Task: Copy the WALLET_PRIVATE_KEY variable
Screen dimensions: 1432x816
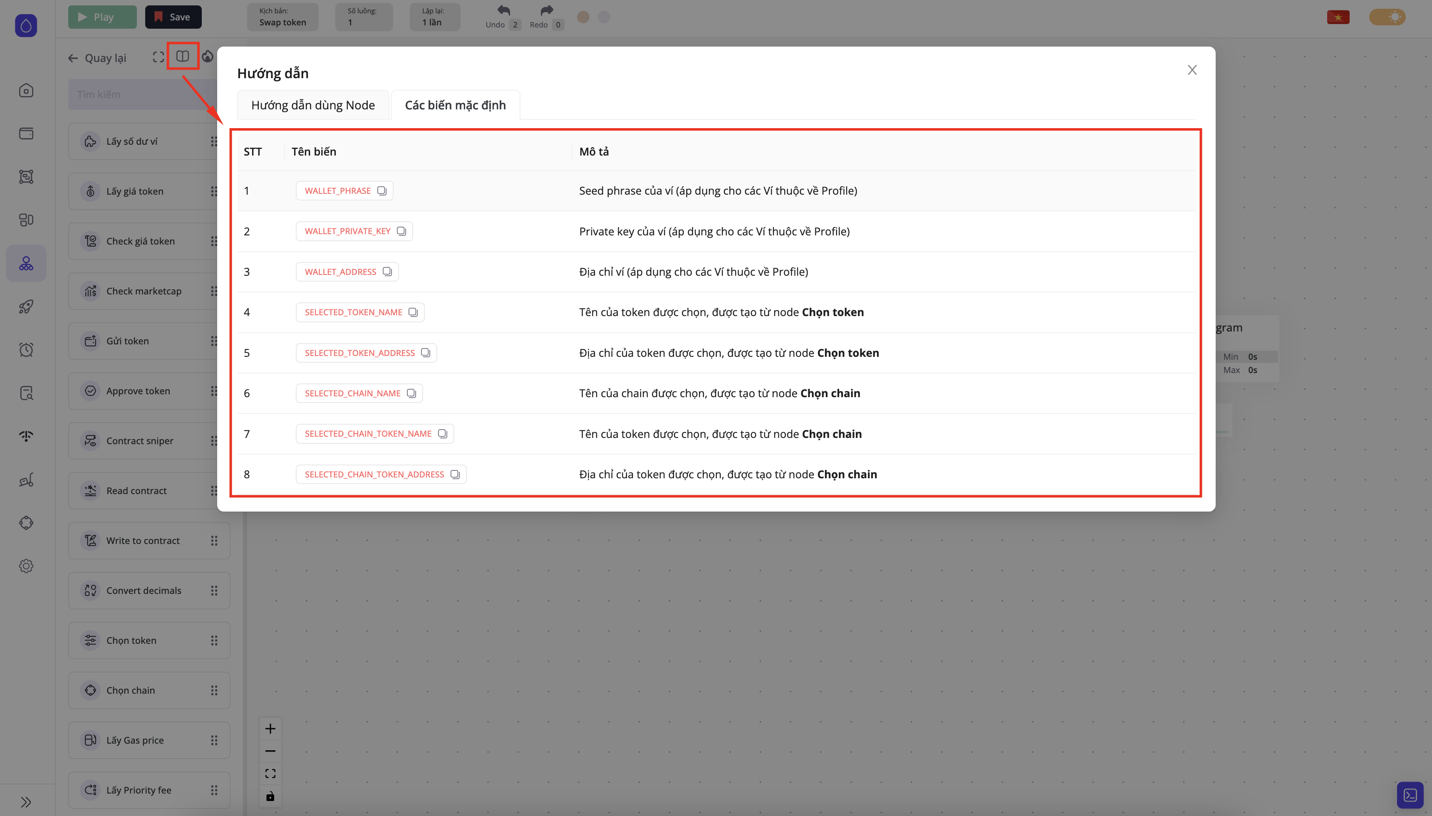Action: tap(401, 231)
